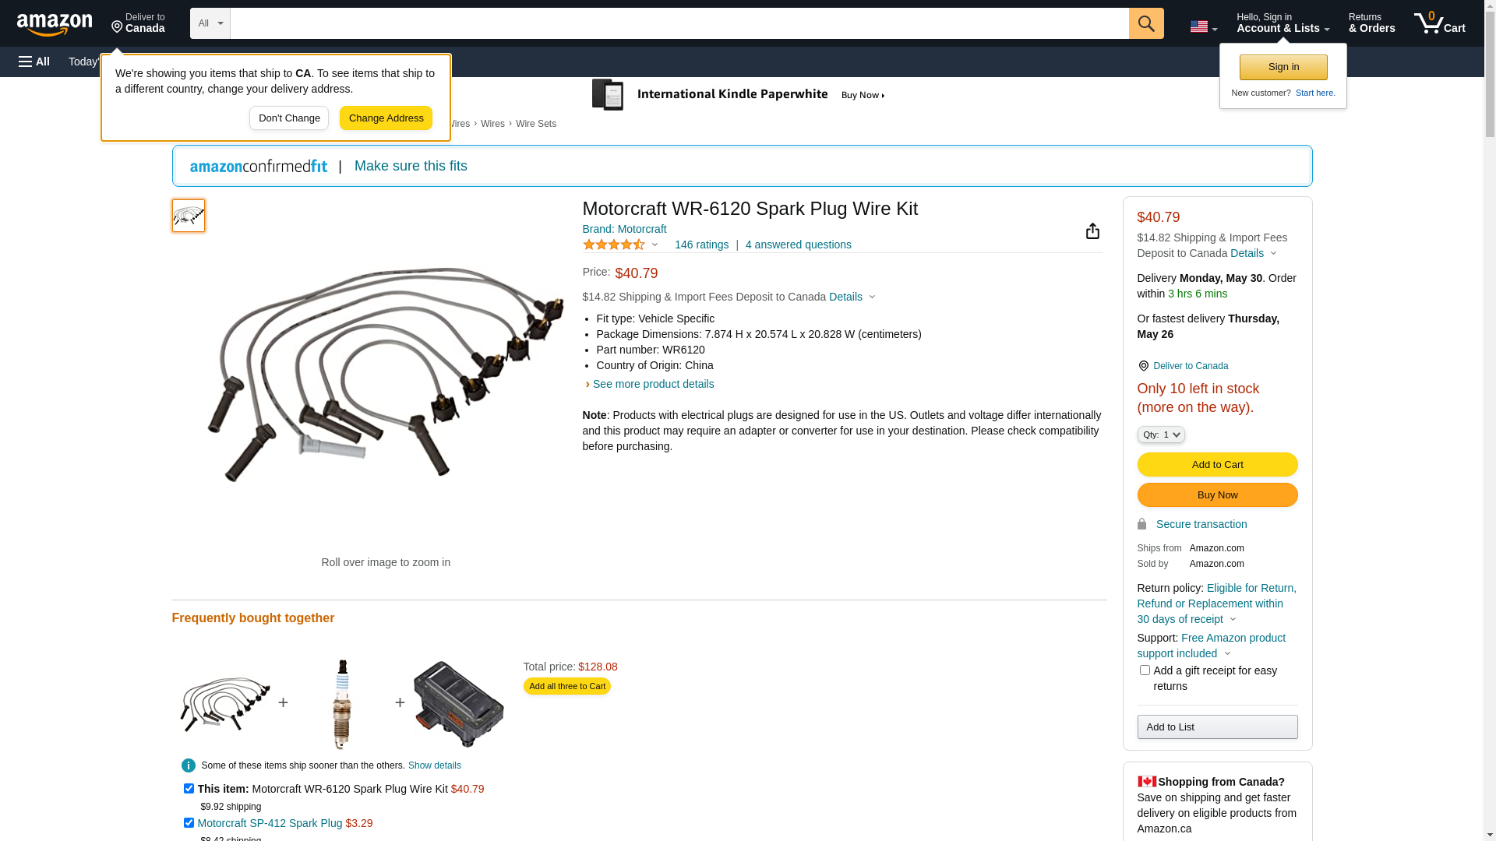Open the US flag language selector

pos(1203,26)
